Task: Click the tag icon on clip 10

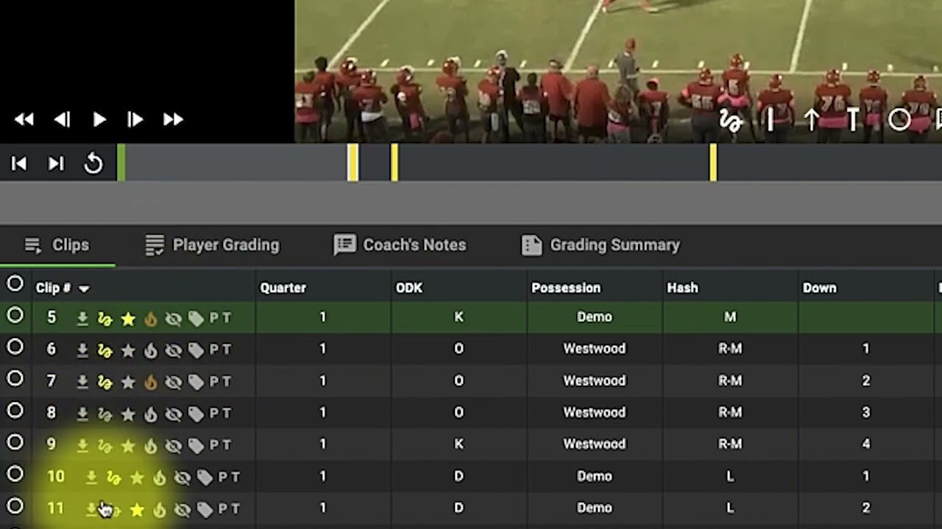Action: [x=205, y=478]
